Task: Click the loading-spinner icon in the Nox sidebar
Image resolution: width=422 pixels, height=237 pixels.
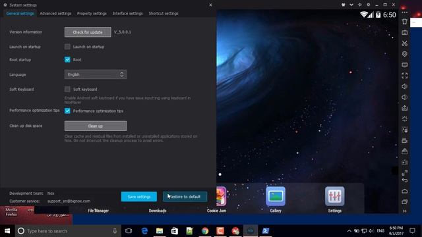Action: point(404,118)
